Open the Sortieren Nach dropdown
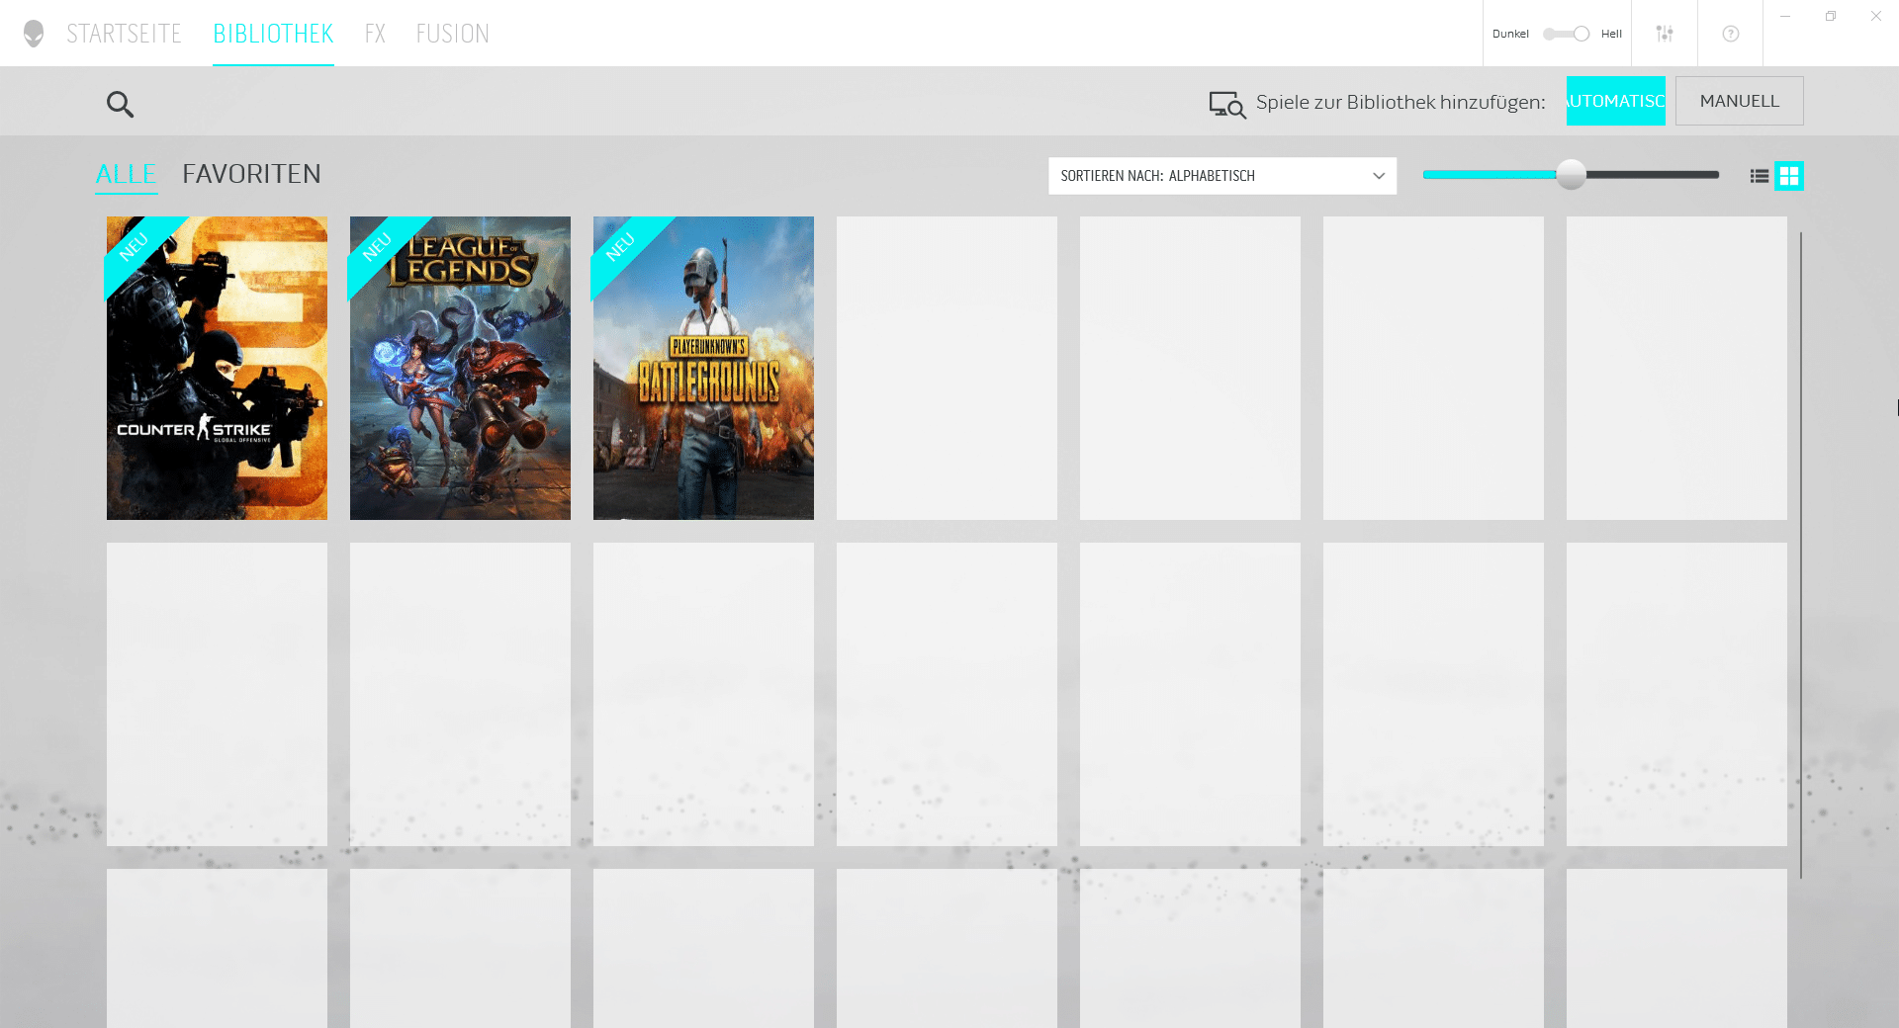This screenshot has height=1028, width=1899. click(x=1207, y=176)
